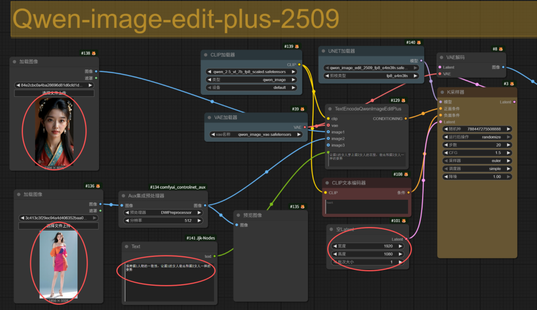Click the CLIP文本编码器 empty text box
The image size is (537, 310).
[x=366, y=207]
